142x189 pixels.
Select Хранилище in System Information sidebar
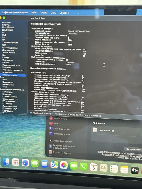point(8,72)
